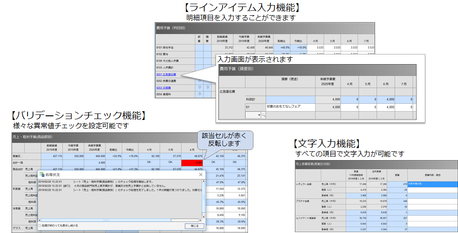Image resolution: width=458 pixels, height=233 pixels.
Task: Select the 初夏のおもてなしフェア description cell
Action: pos(290,107)
